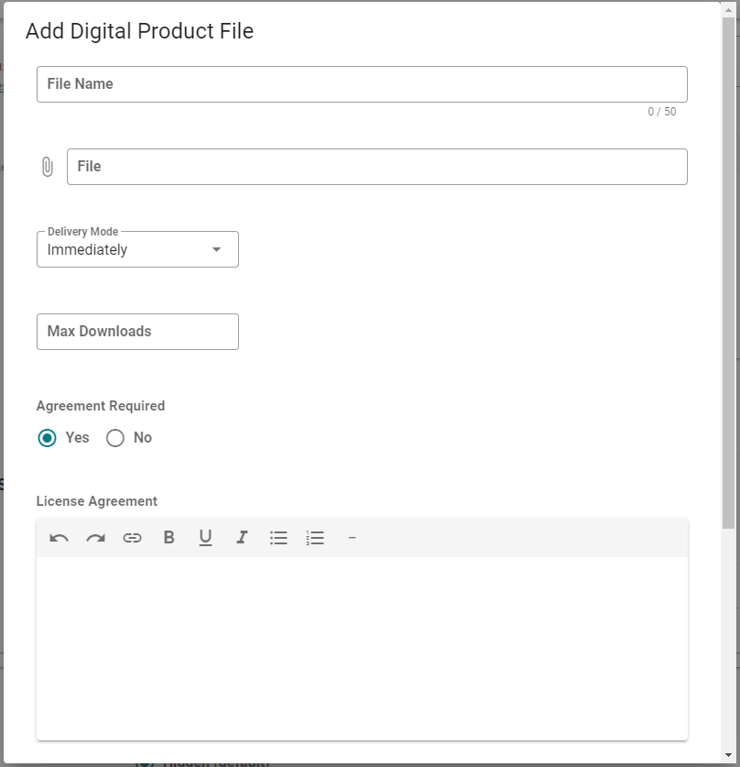Click the File upload field
This screenshot has width=740, height=767.
(x=376, y=166)
